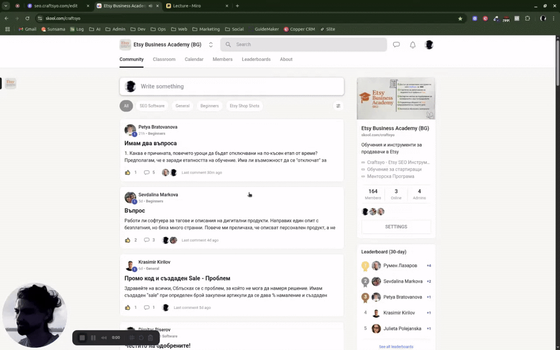Delete the recording with trash icon

coord(150,337)
